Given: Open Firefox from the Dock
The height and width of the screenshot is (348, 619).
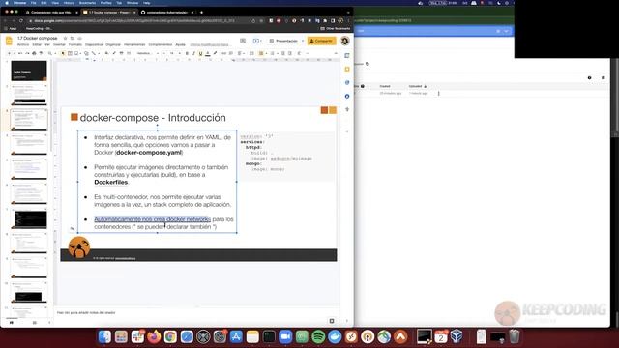Looking at the screenshot, I should click(x=154, y=336).
